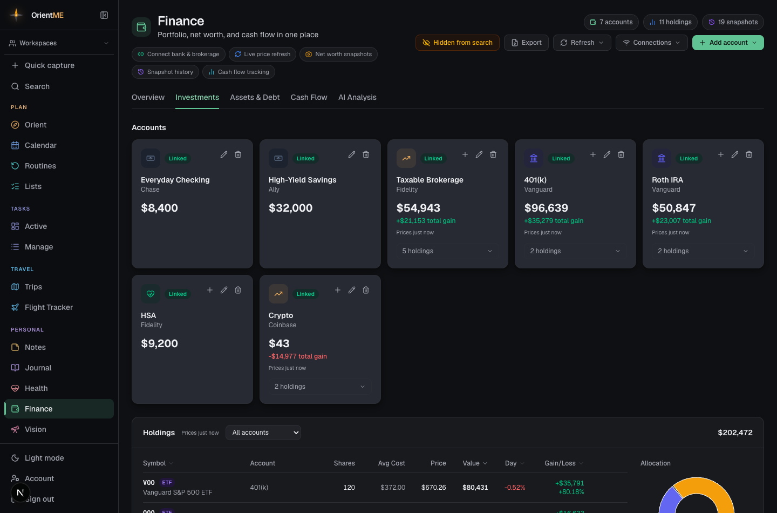Image resolution: width=777 pixels, height=513 pixels.
Task: Open Quick capture
Action: (x=59, y=65)
